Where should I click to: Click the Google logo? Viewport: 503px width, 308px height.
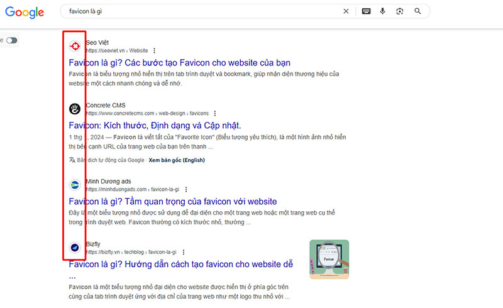(25, 12)
